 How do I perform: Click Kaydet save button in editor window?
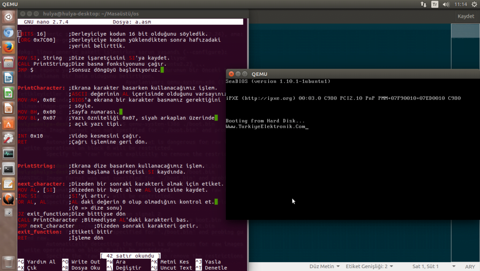click(465, 16)
